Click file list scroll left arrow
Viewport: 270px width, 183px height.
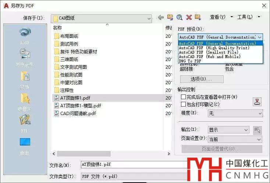[54, 154]
